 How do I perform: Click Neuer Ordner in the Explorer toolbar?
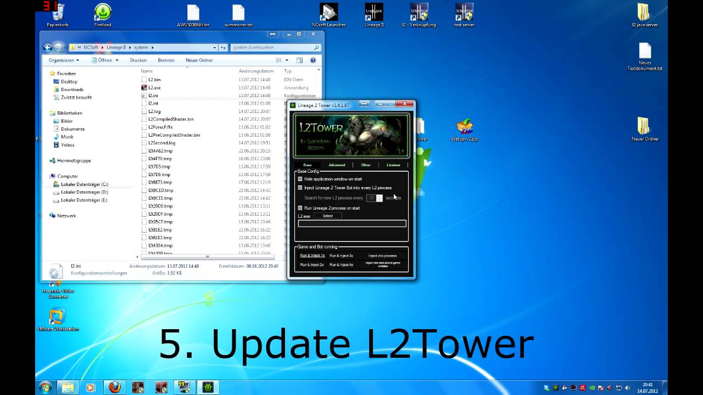coord(199,60)
